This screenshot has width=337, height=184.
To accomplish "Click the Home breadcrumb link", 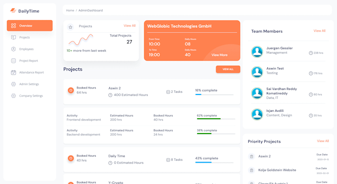I will pos(70,10).
